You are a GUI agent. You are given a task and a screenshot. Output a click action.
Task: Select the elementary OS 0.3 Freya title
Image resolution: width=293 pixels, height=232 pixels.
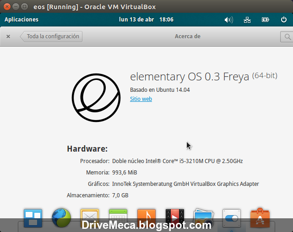(x=190, y=77)
